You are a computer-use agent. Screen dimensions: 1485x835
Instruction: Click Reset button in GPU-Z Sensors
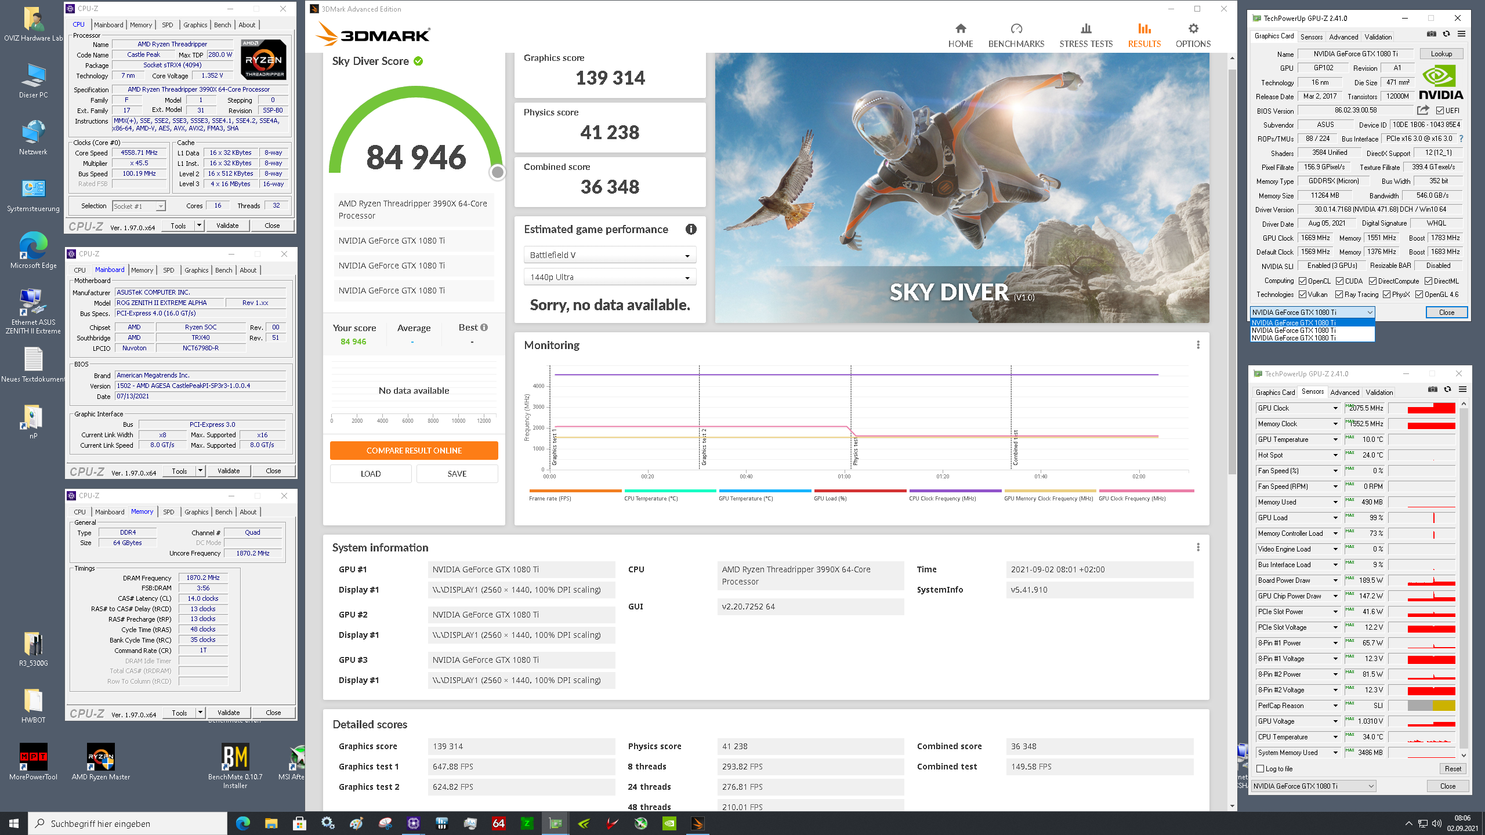[1453, 769]
